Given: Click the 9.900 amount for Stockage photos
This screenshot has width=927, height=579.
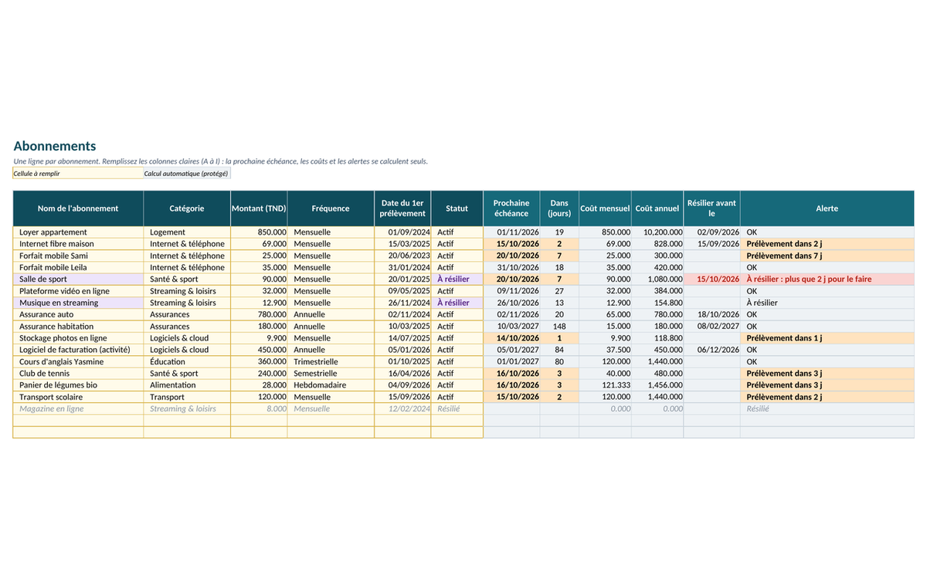Looking at the screenshot, I should tap(259, 338).
